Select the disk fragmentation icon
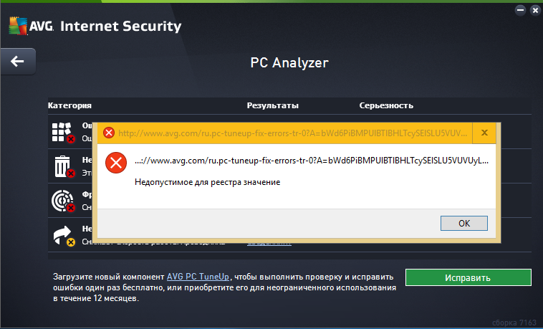The image size is (543, 329). [63, 201]
